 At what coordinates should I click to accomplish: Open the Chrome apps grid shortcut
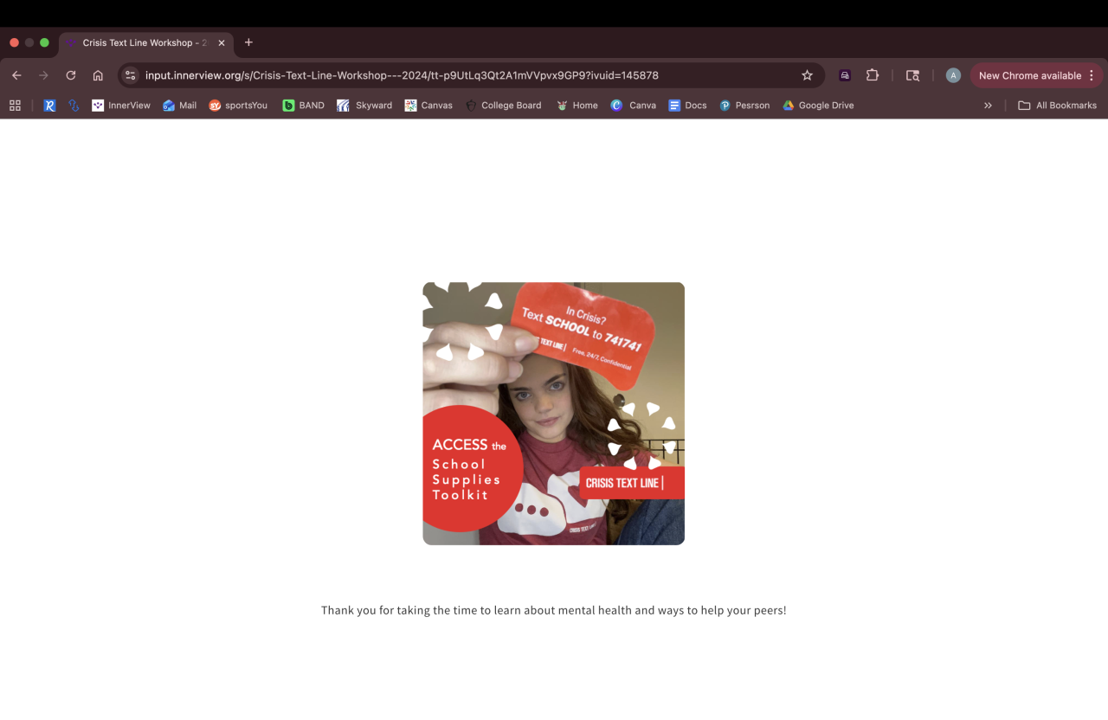(15, 106)
